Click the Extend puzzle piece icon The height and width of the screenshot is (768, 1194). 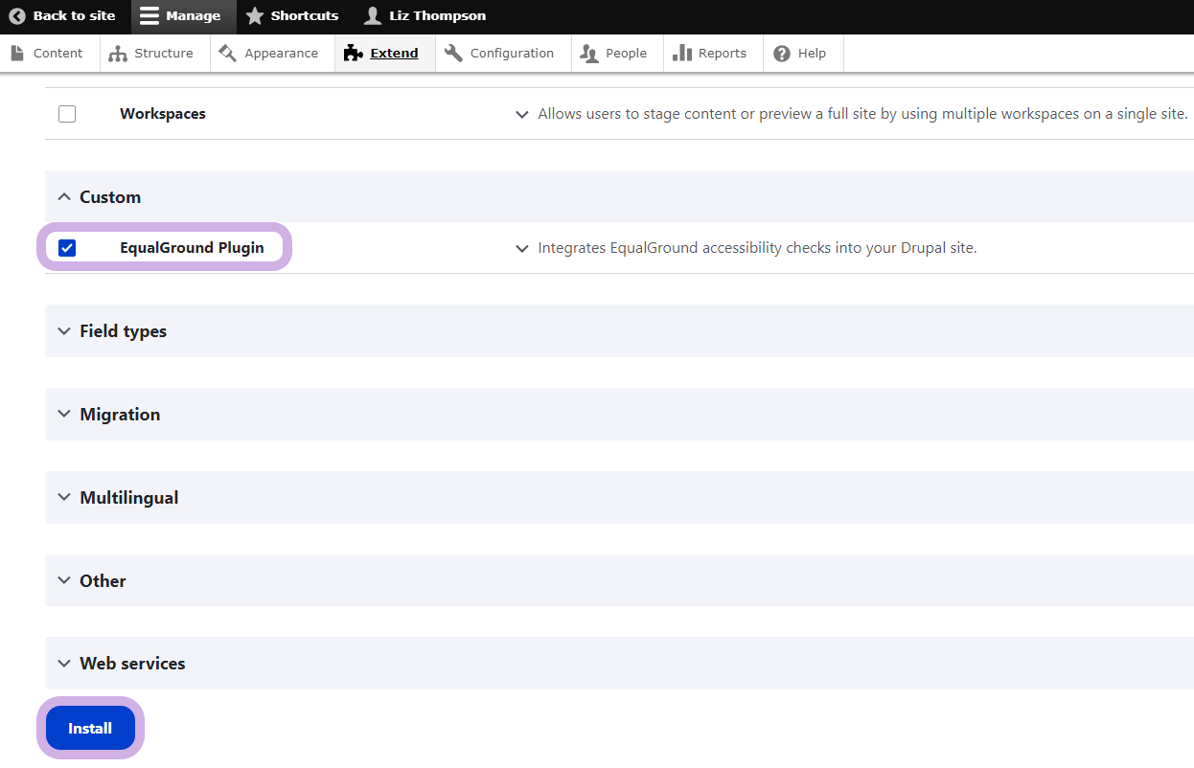click(x=353, y=54)
